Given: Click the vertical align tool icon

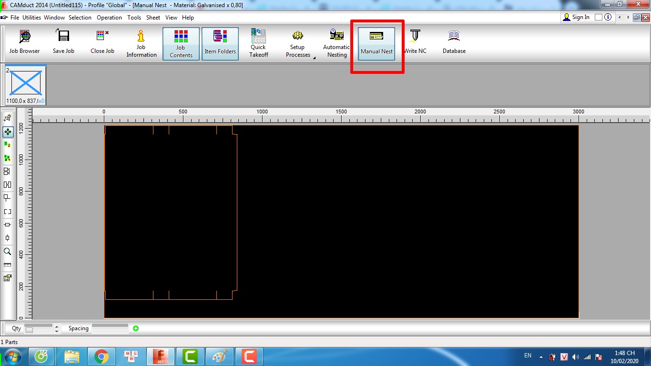Looking at the screenshot, I should point(7,238).
